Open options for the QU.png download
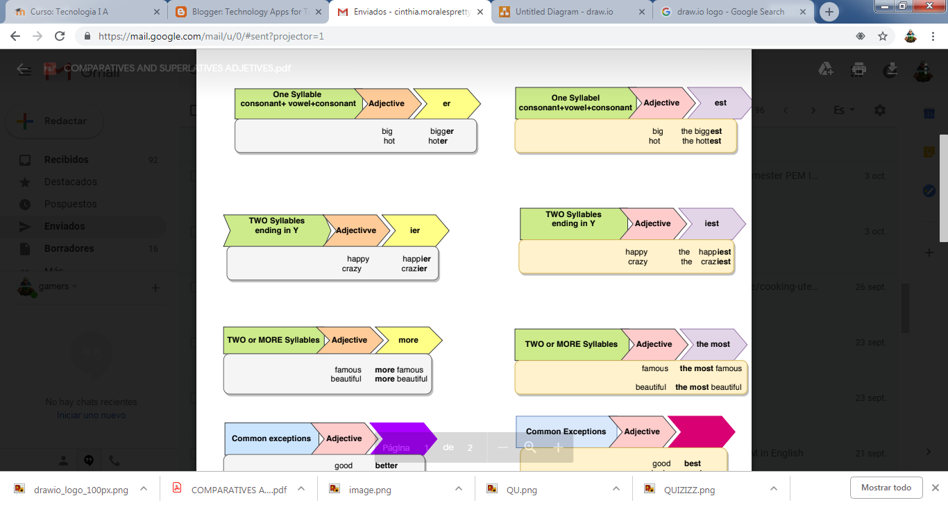Screen dimensions: 948x505 (x=616, y=489)
